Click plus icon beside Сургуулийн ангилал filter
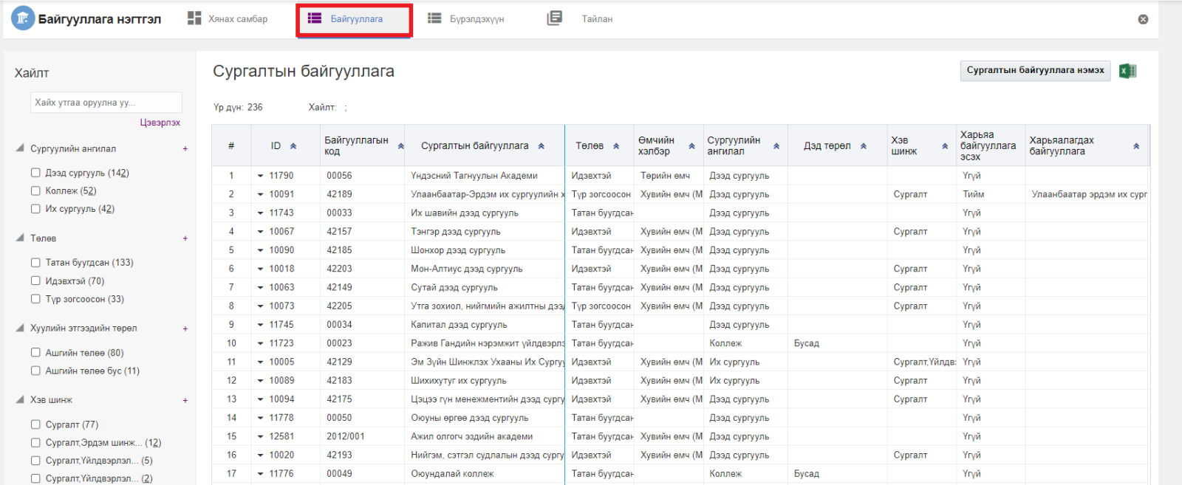Viewport: 1182px width, 485px height. coord(185,149)
